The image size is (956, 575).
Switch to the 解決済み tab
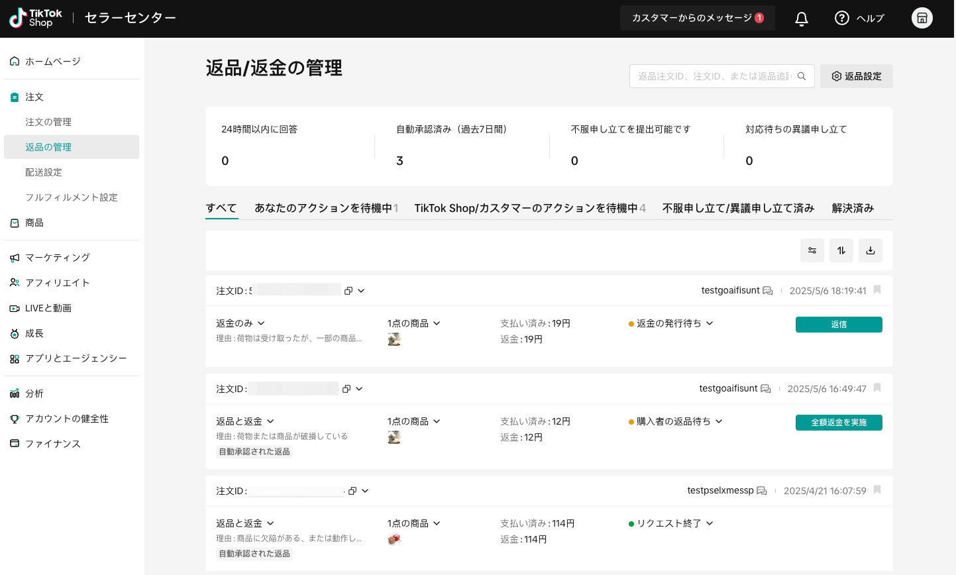[853, 207]
